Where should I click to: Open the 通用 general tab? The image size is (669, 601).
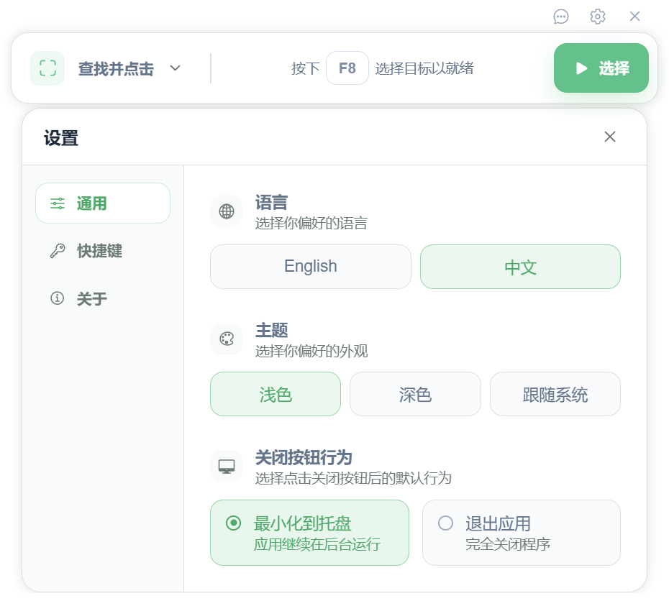click(x=103, y=203)
